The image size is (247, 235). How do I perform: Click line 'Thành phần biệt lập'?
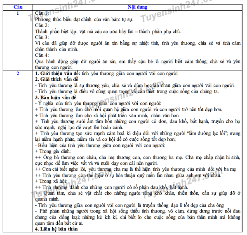pos(108,32)
